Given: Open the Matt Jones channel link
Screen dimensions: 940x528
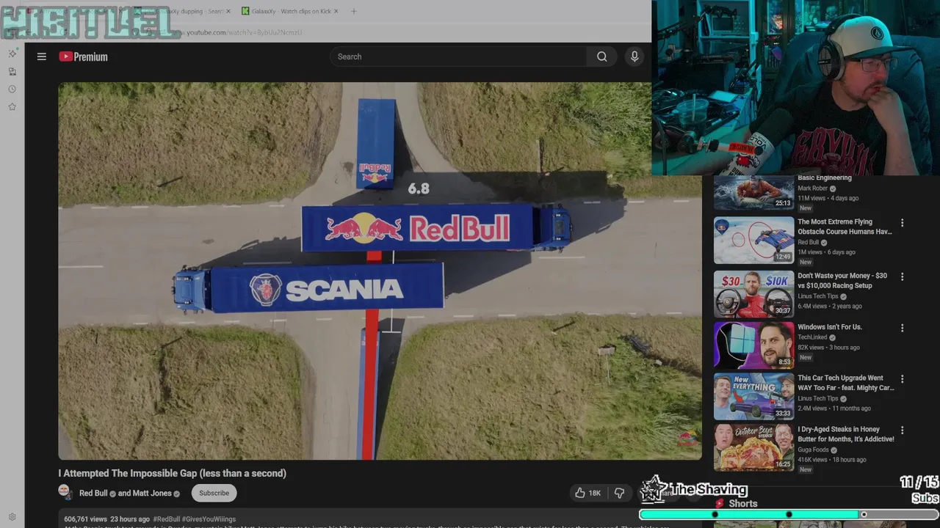Looking at the screenshot, I should 152,493.
